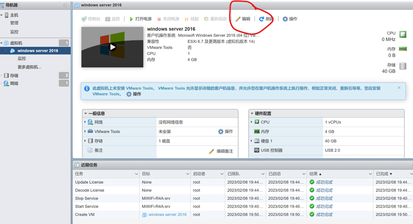Click the 虚拟机 count badge
The image size is (413, 224).
[x=64, y=43]
